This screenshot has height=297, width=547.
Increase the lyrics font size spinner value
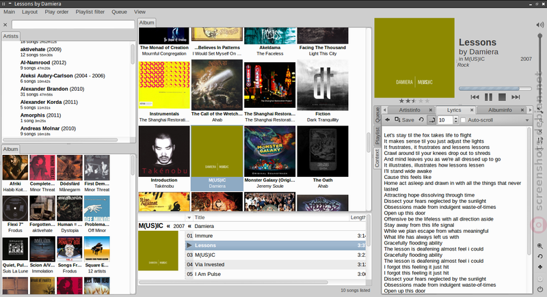click(x=455, y=118)
